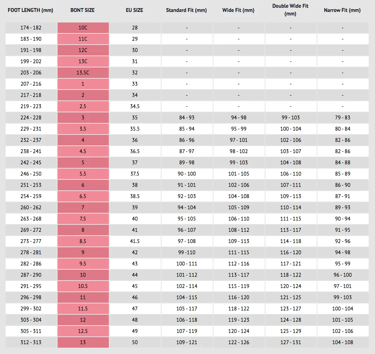The width and height of the screenshot is (375, 354).
Task: Click the Wide Fit (mm) column header
Action: click(238, 10)
